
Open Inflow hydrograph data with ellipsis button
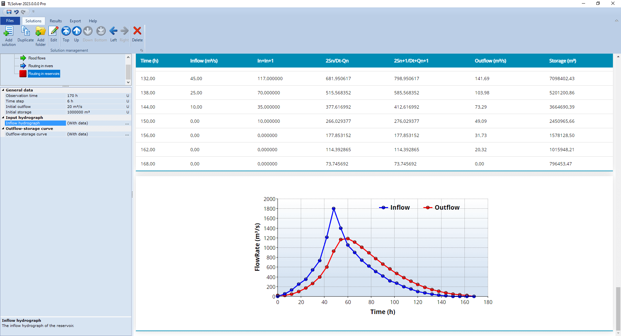point(127,123)
